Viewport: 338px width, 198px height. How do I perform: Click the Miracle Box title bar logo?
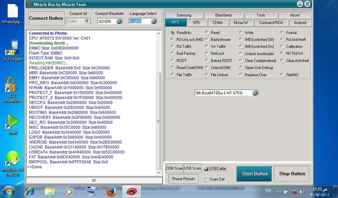29,4
